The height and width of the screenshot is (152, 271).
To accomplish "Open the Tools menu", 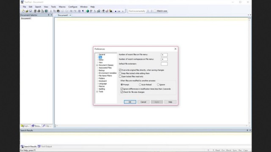I will 53,7.
